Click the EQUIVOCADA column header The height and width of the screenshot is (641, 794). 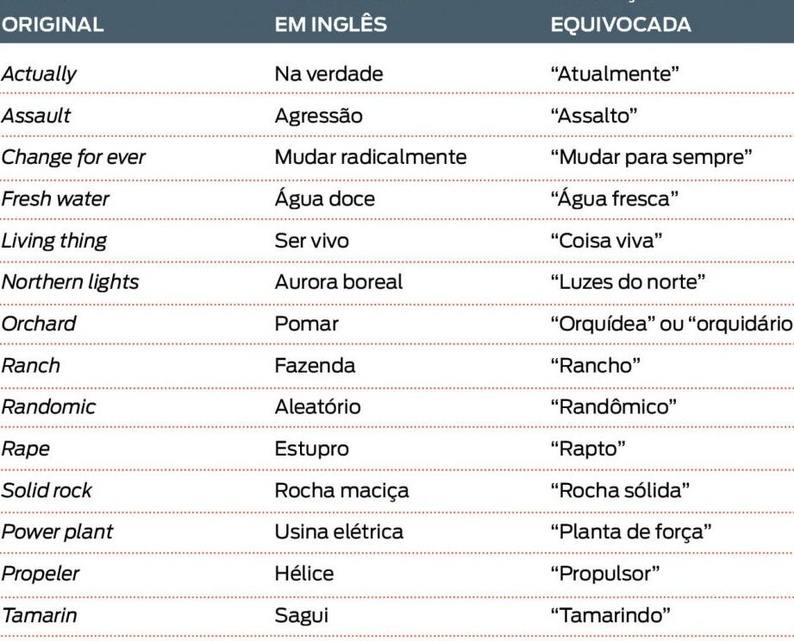click(x=621, y=24)
